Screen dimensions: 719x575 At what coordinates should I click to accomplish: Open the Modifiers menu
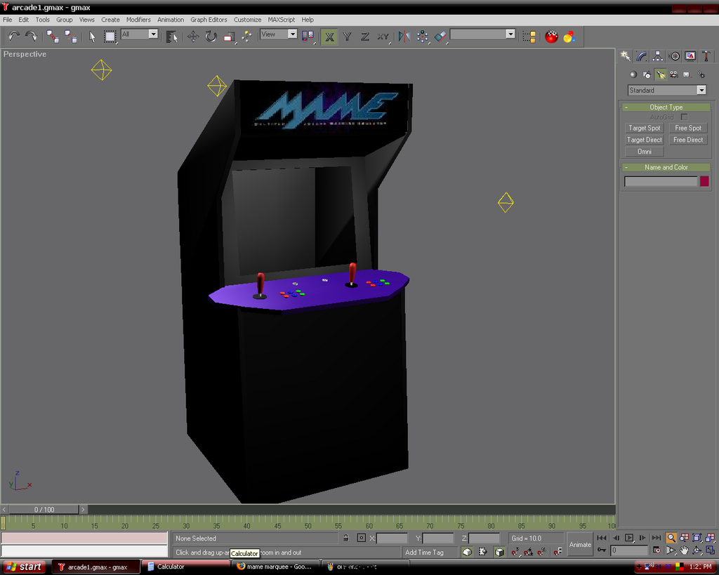click(138, 20)
